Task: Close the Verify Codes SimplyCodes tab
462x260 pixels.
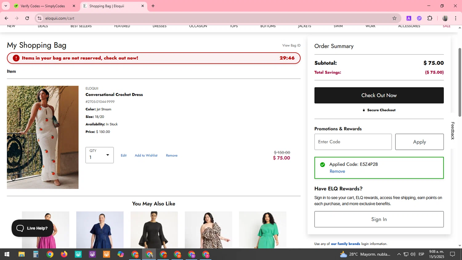Action: coord(74,6)
